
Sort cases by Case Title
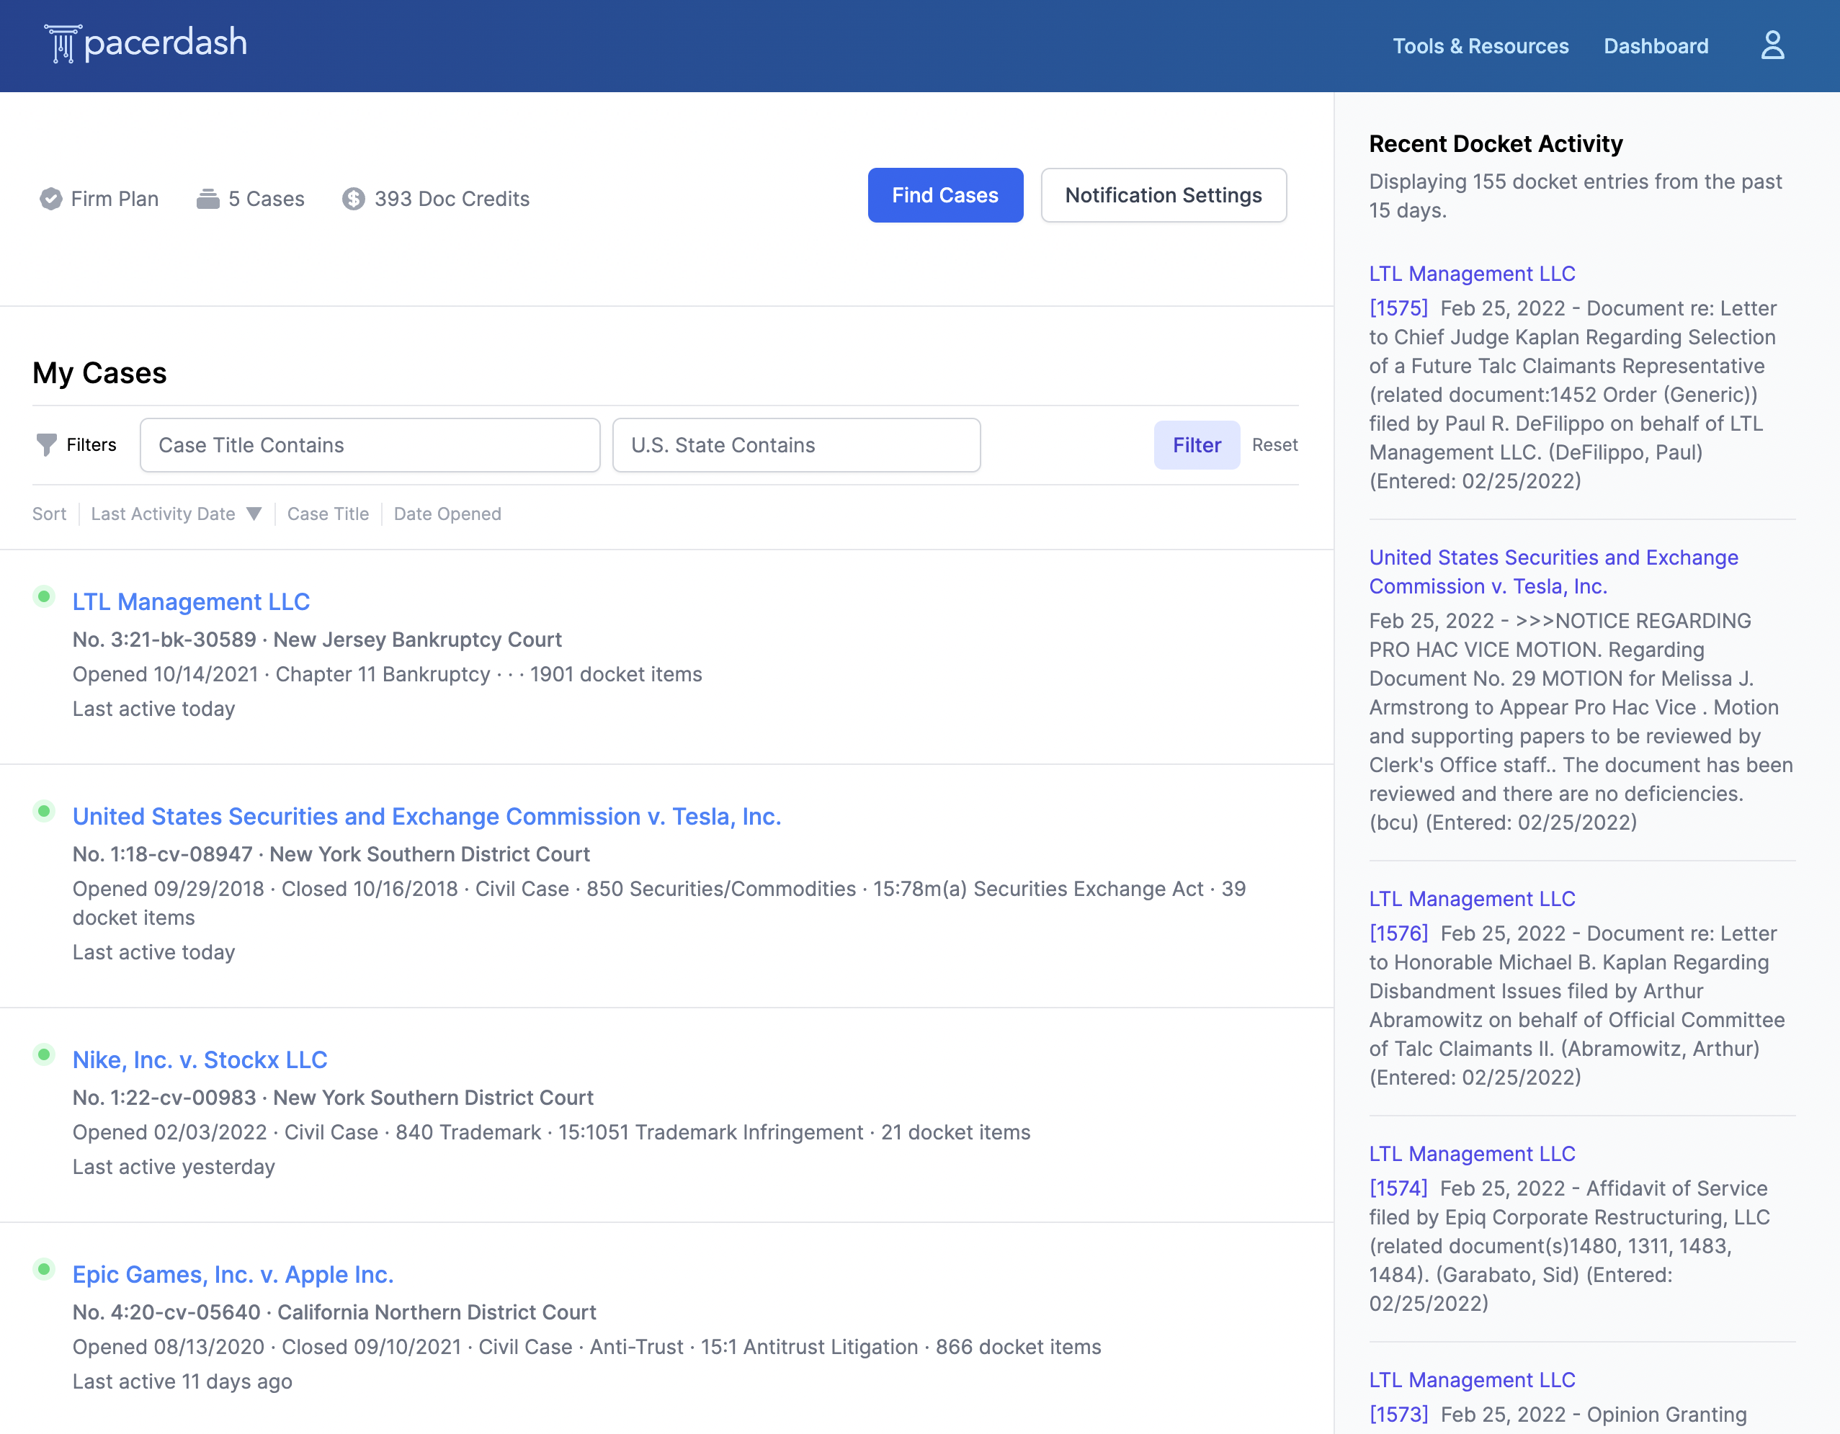(x=328, y=514)
